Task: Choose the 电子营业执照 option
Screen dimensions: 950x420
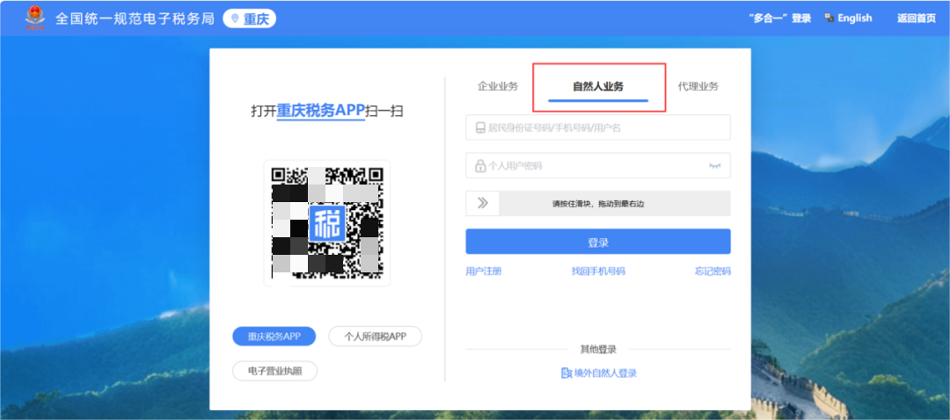Action: (275, 371)
